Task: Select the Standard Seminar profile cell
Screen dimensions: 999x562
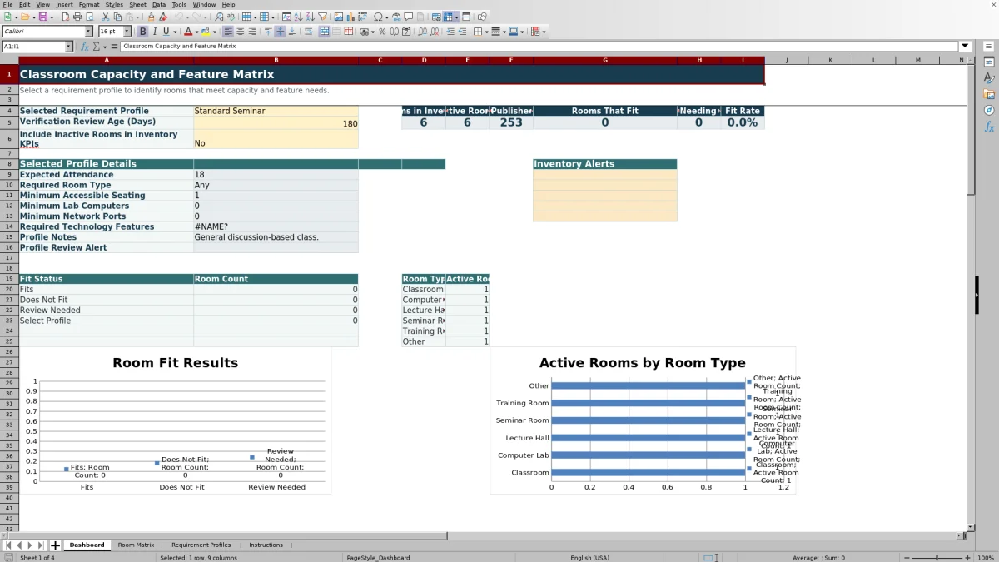Action: coord(276,111)
